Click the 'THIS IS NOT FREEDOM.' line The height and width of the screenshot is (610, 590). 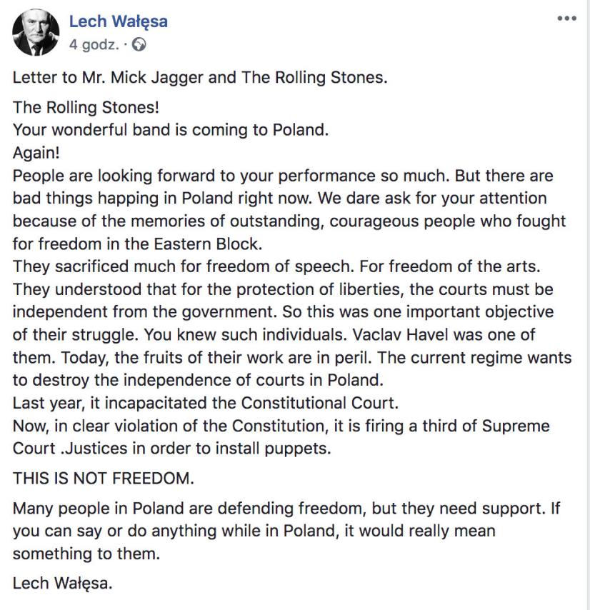[x=103, y=479]
